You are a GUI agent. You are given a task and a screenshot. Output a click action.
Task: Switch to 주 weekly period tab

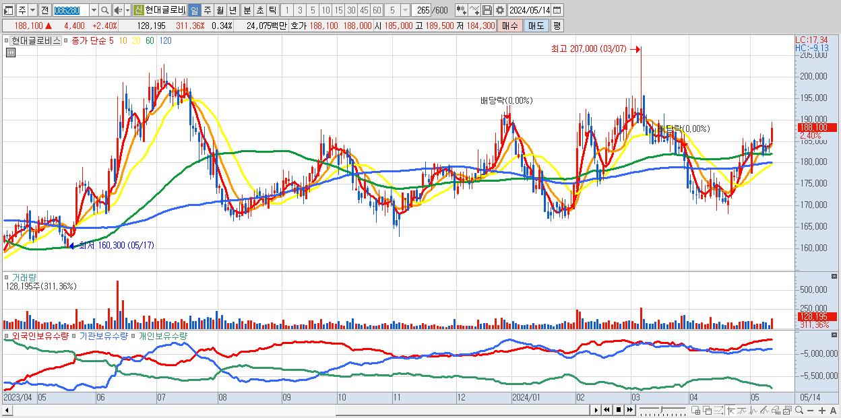click(207, 11)
